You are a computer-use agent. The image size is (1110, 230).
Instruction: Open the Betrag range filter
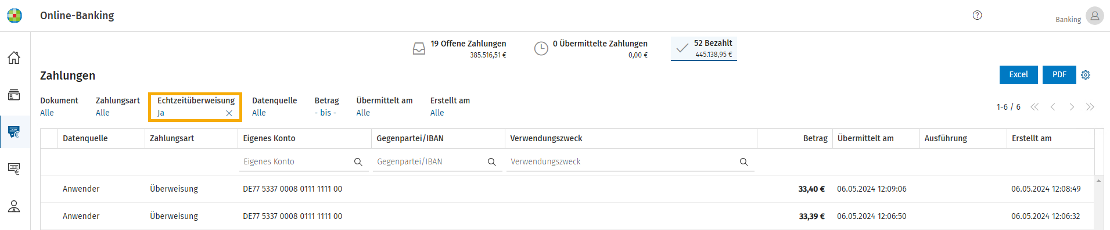[327, 107]
